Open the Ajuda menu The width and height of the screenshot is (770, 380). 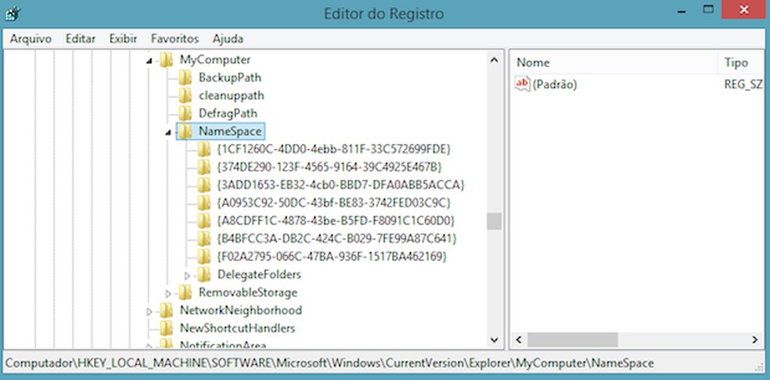coord(228,39)
